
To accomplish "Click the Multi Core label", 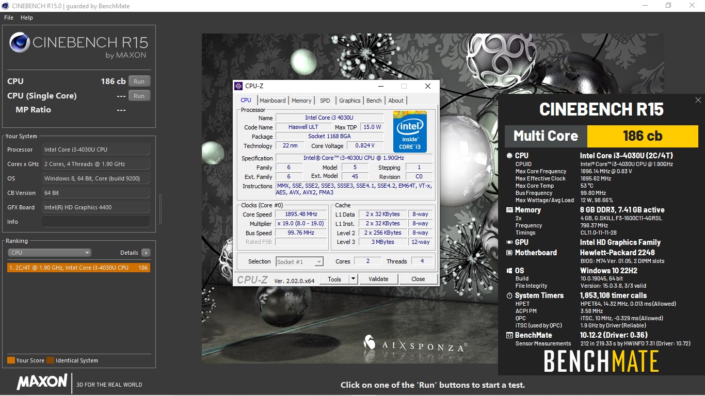I will click(546, 136).
